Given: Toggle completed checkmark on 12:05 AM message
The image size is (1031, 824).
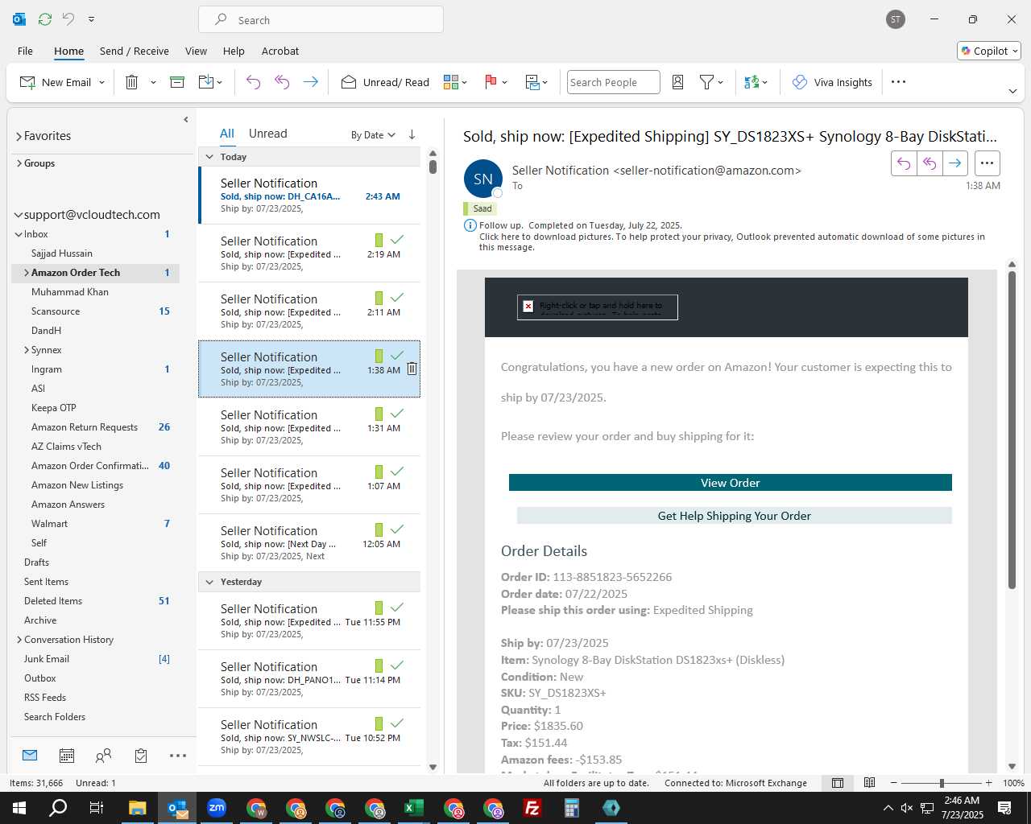Looking at the screenshot, I should pyautogui.click(x=397, y=529).
